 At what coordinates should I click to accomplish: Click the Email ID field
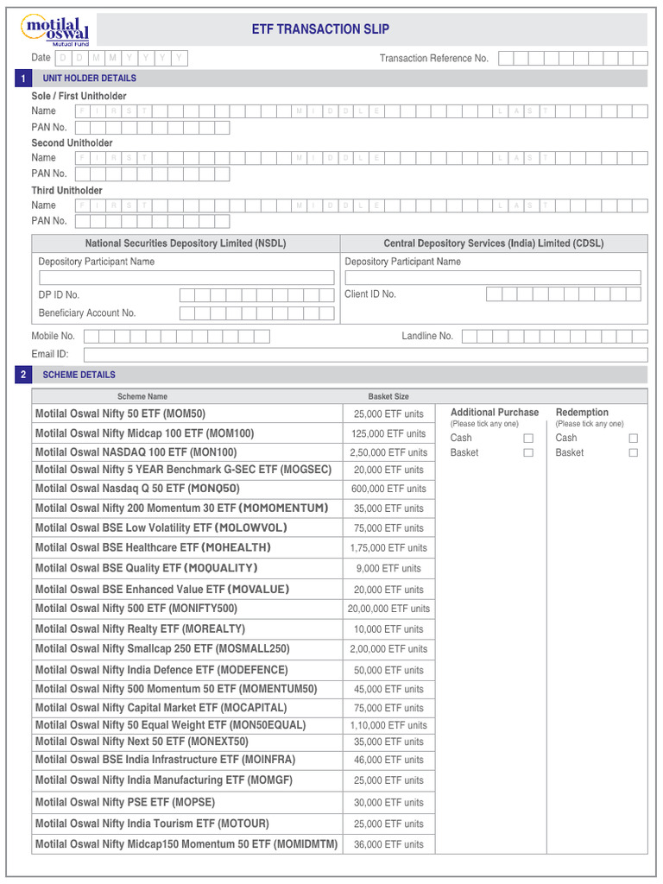pyautogui.click(x=366, y=355)
